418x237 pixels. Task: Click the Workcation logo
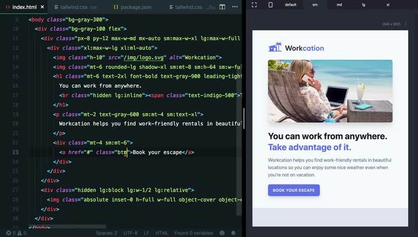click(x=296, y=47)
